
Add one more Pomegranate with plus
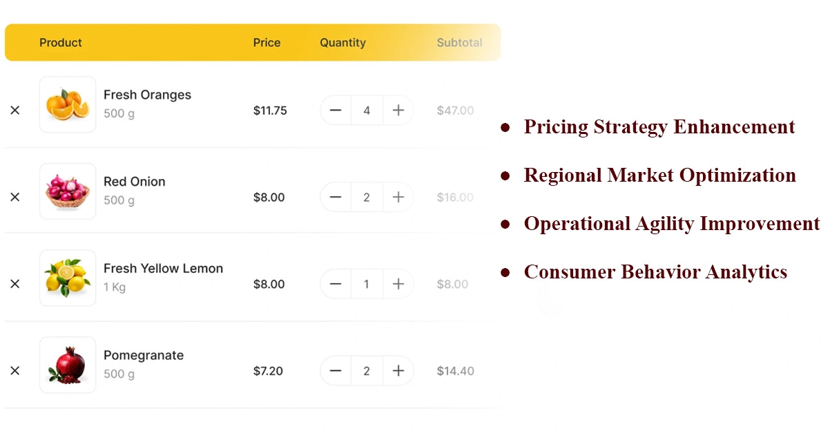(398, 371)
